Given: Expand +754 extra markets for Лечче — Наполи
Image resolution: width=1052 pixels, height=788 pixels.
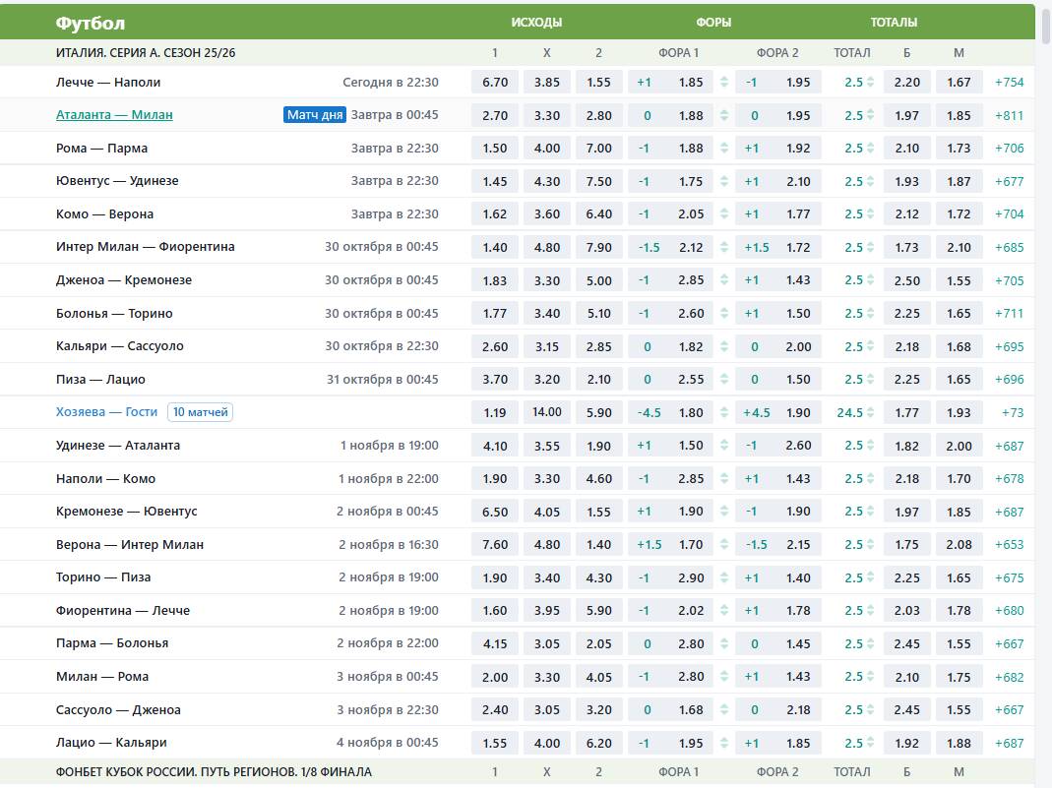Looking at the screenshot, I should [x=1009, y=83].
